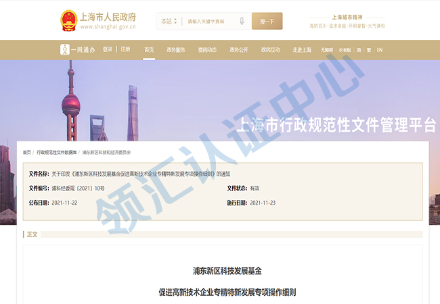440x304 pixels.
Task: Switch to traditional Chinese 繁
Action: [369, 50]
